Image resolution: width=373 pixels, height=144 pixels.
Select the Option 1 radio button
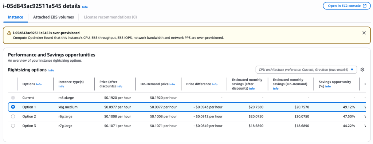13,107
